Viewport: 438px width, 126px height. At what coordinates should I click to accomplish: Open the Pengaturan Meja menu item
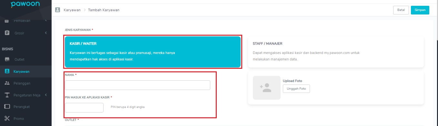(26, 95)
